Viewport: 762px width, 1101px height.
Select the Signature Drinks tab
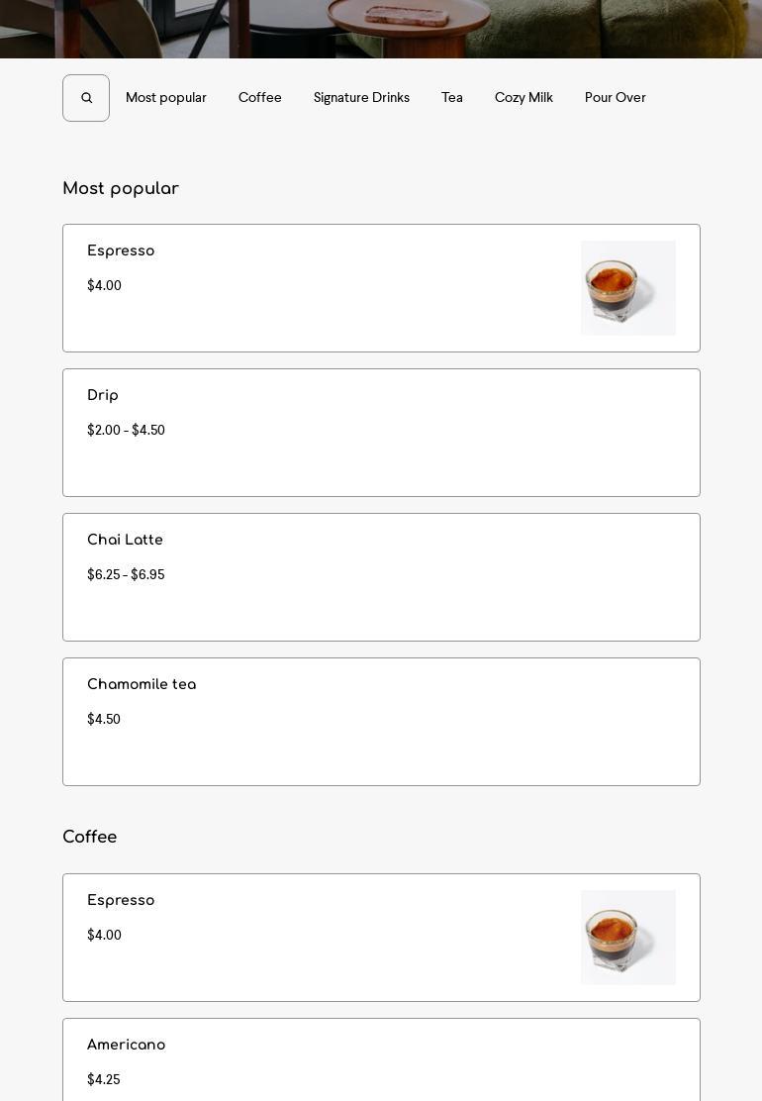pos(361,98)
